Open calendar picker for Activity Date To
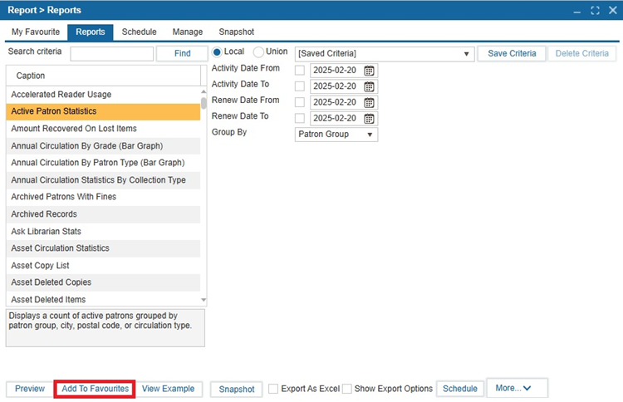This screenshot has width=623, height=402. pos(369,86)
